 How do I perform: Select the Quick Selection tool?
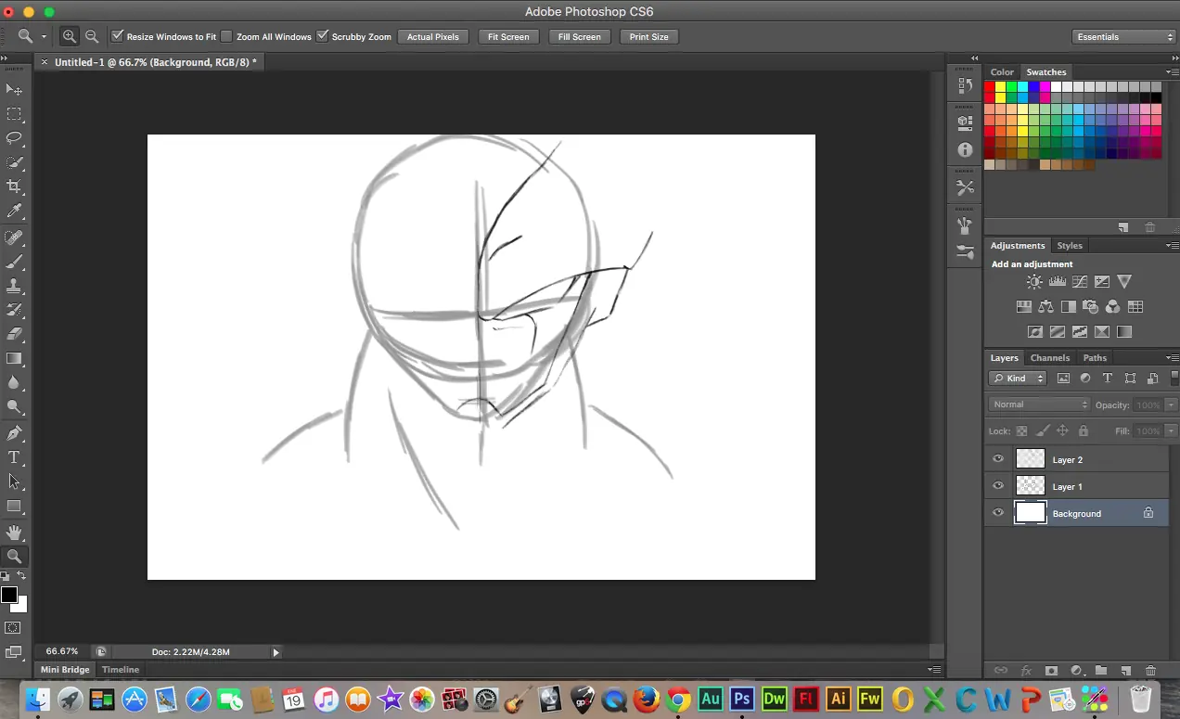coord(15,162)
